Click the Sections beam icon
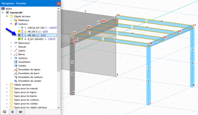The image size is (198, 115). (x=16, y=24)
